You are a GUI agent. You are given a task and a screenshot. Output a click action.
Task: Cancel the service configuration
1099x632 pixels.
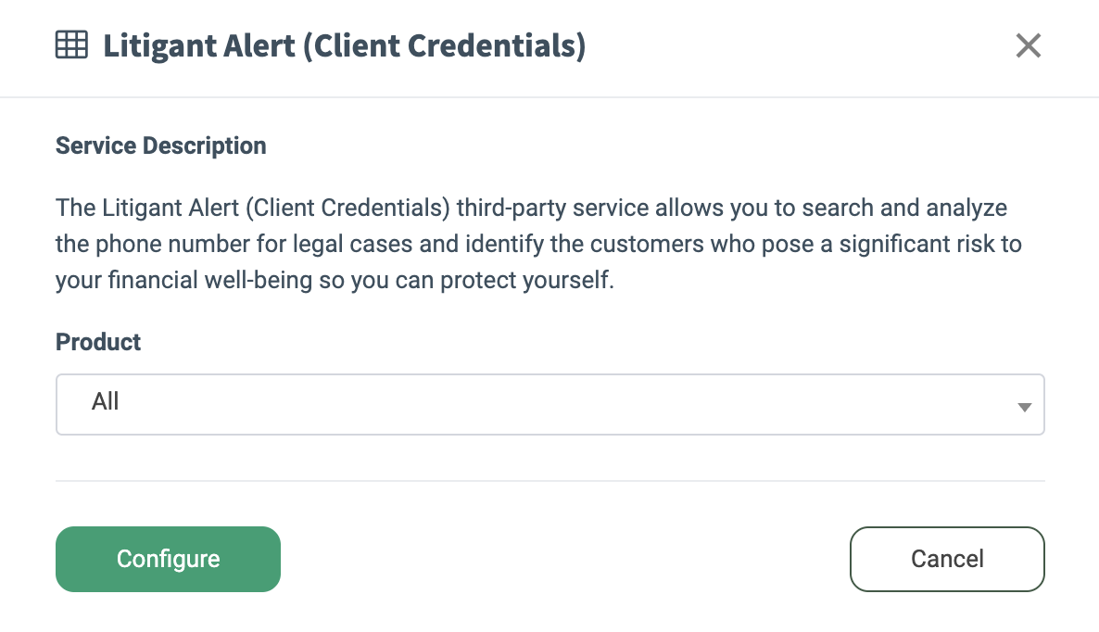click(x=946, y=559)
